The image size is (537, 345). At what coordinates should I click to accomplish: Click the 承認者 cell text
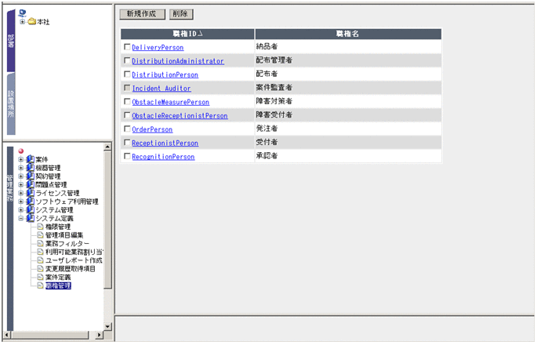[x=267, y=156]
